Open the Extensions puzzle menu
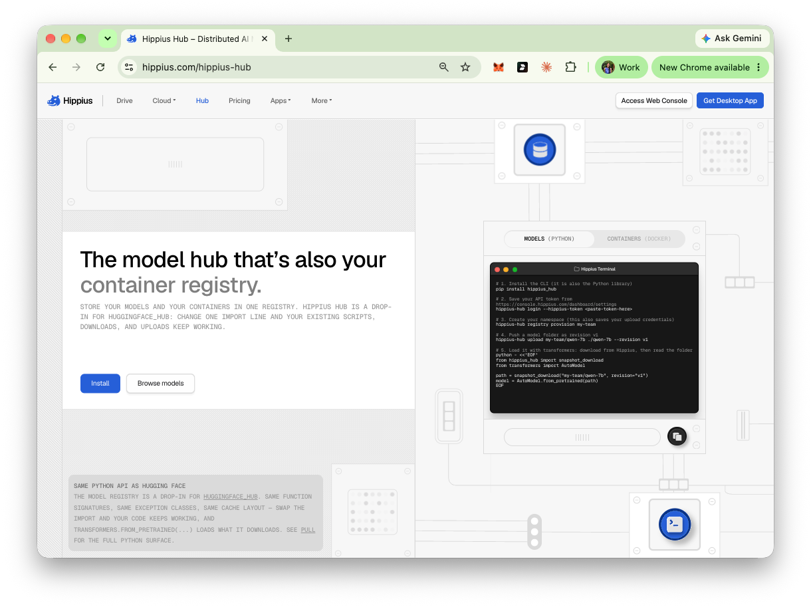 tap(570, 67)
